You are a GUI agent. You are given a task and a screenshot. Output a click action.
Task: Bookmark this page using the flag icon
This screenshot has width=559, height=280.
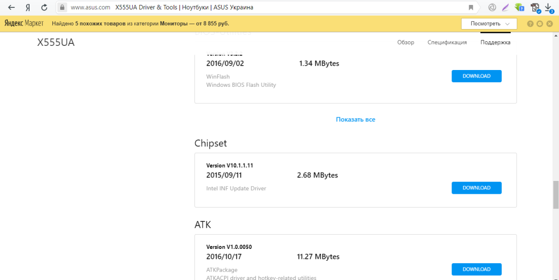(x=471, y=7)
